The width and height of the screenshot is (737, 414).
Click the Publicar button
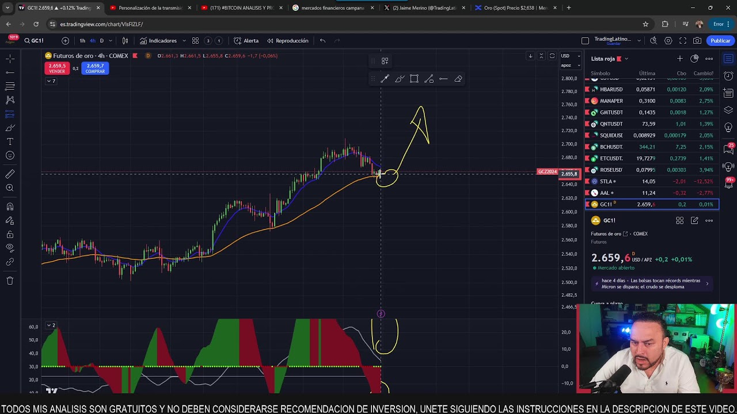point(720,41)
